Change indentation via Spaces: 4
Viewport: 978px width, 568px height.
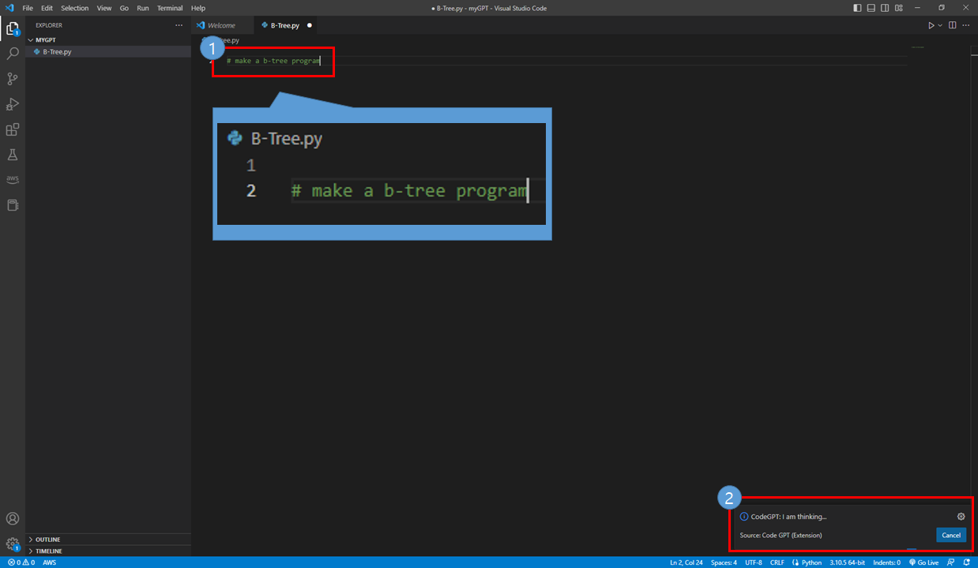tap(724, 562)
